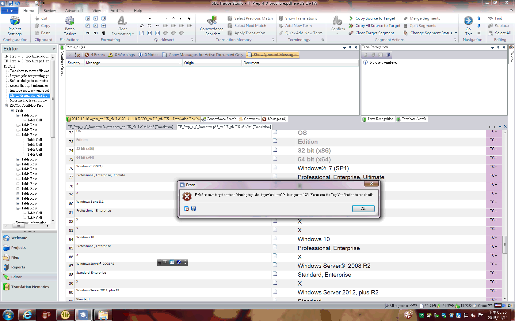Screen dimensions: 515x321
Task: Click Select Previous Match
Action: pyautogui.click(x=250, y=18)
